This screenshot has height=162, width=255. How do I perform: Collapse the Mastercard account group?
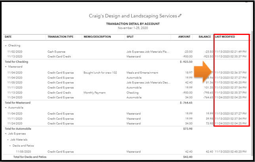(x=6, y=67)
